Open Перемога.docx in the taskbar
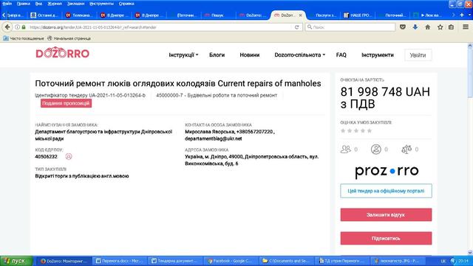473x266 pixels. [120, 261]
